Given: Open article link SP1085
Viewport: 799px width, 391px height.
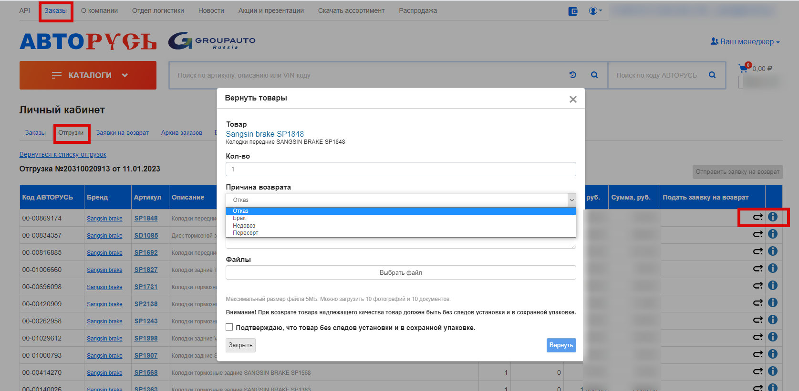Looking at the screenshot, I should coord(146,235).
